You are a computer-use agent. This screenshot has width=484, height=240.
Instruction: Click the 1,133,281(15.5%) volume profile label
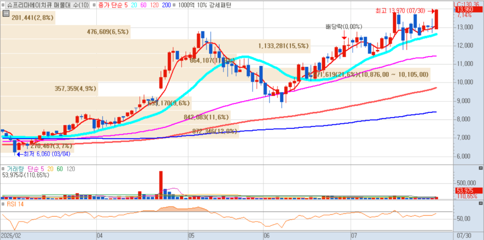[x=284, y=46]
